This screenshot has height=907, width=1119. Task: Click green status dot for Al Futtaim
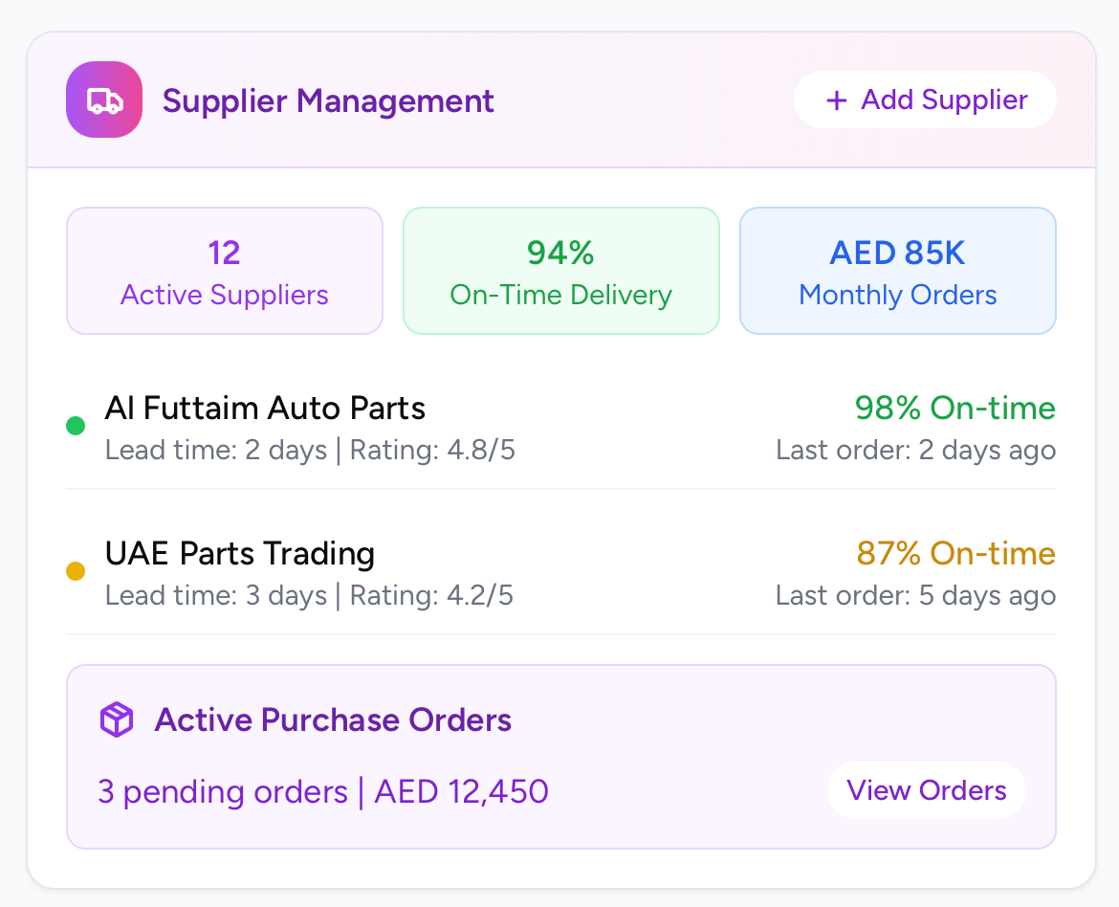click(76, 427)
